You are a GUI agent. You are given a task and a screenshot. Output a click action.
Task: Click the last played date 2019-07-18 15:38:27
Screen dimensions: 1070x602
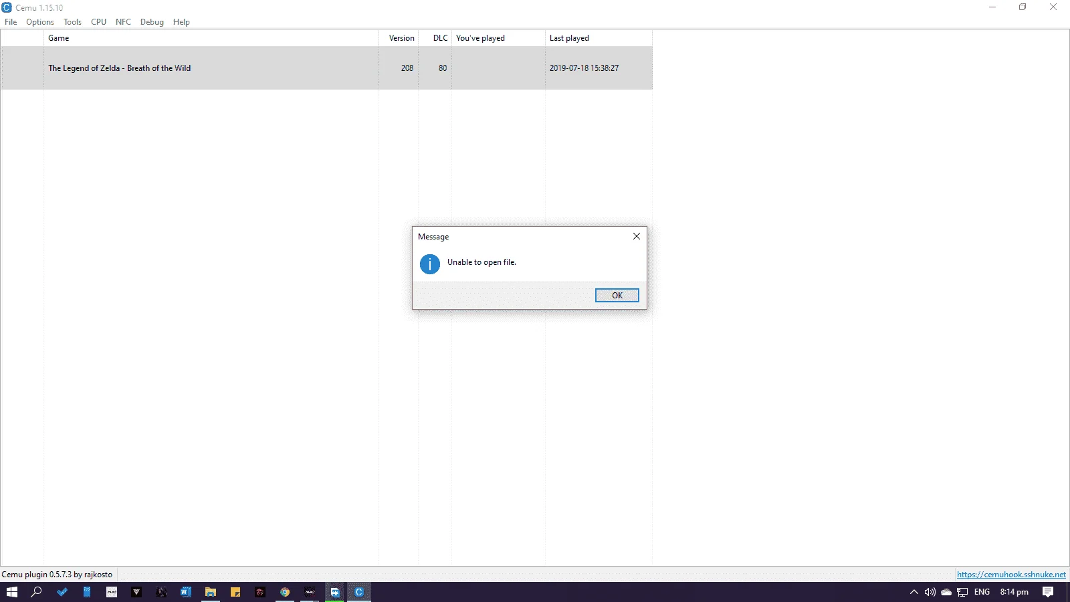coord(584,68)
